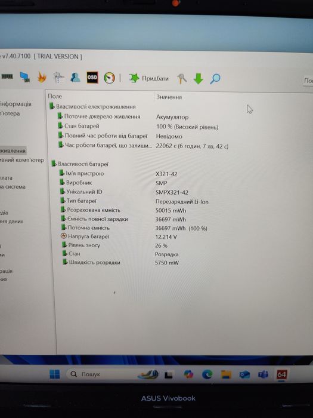Click the 5750 mW discharge rate value
The height and width of the screenshot is (418, 313).
pyautogui.click(x=167, y=263)
